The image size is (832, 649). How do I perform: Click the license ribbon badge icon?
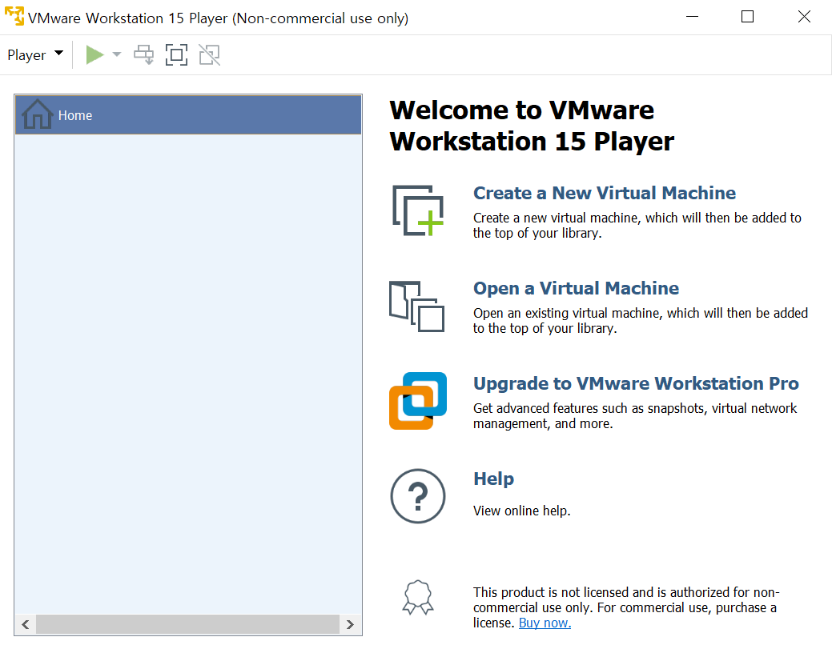tap(418, 597)
